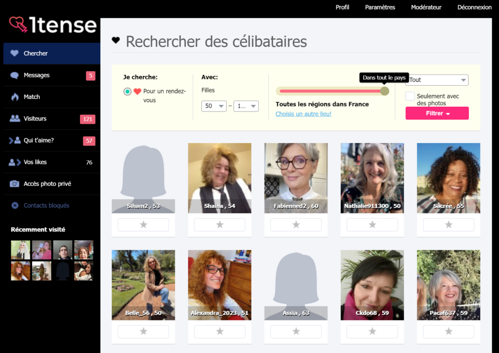Click the star under Assia

tap(296, 332)
